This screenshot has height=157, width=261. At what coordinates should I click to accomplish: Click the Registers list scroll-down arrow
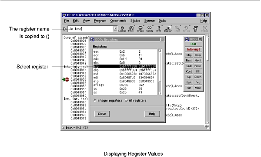point(160,93)
